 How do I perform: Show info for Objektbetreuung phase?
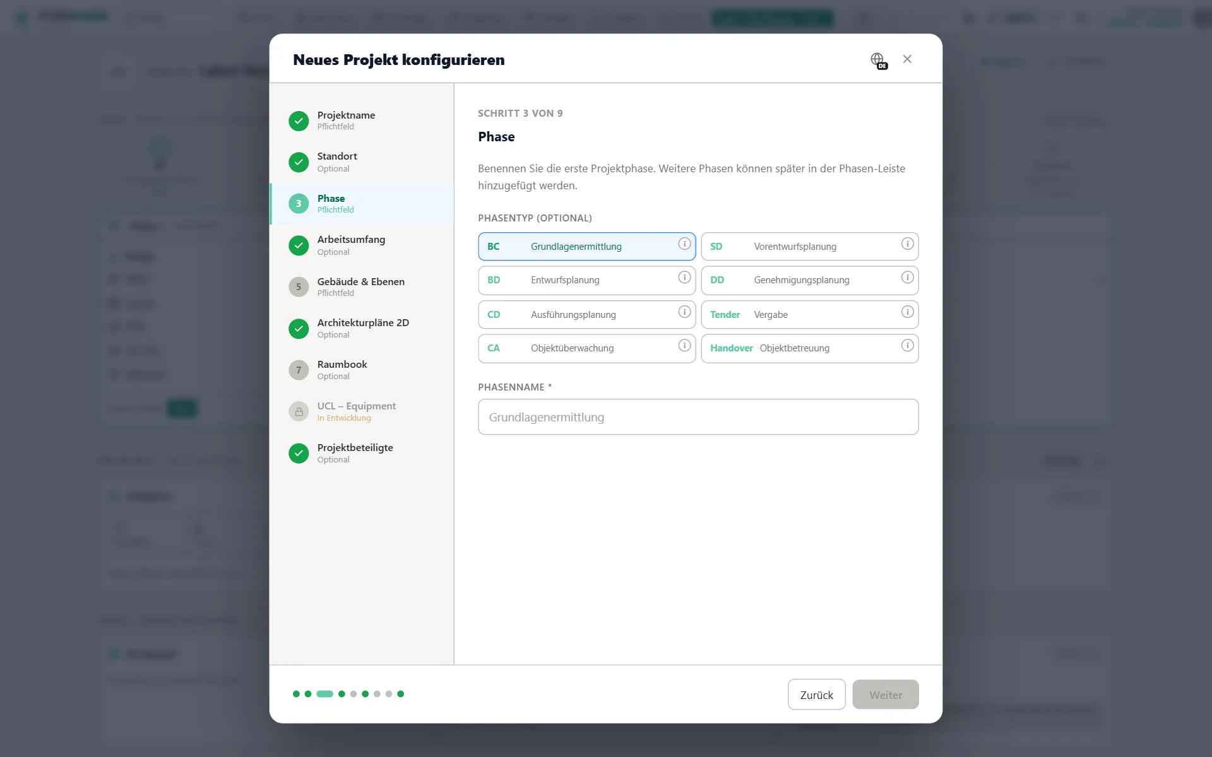pos(907,346)
